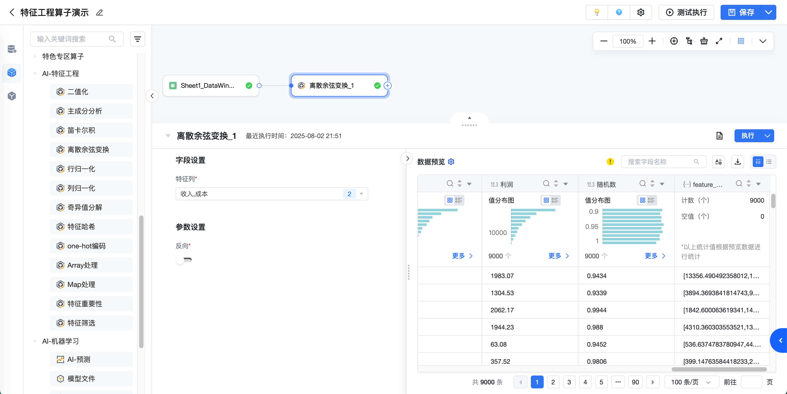Viewport: 787px width, 394px height.
Task: Click the download data preview icon
Action: 737,162
